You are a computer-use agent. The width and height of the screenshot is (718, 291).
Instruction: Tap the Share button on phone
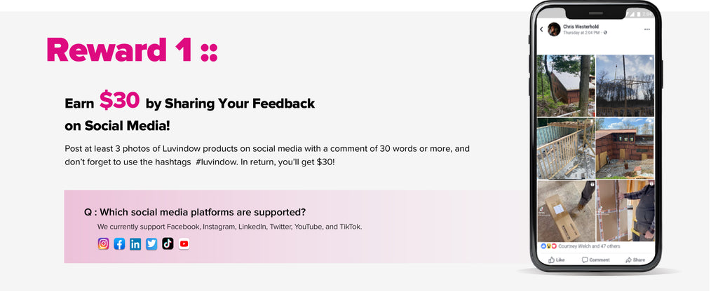(635, 260)
